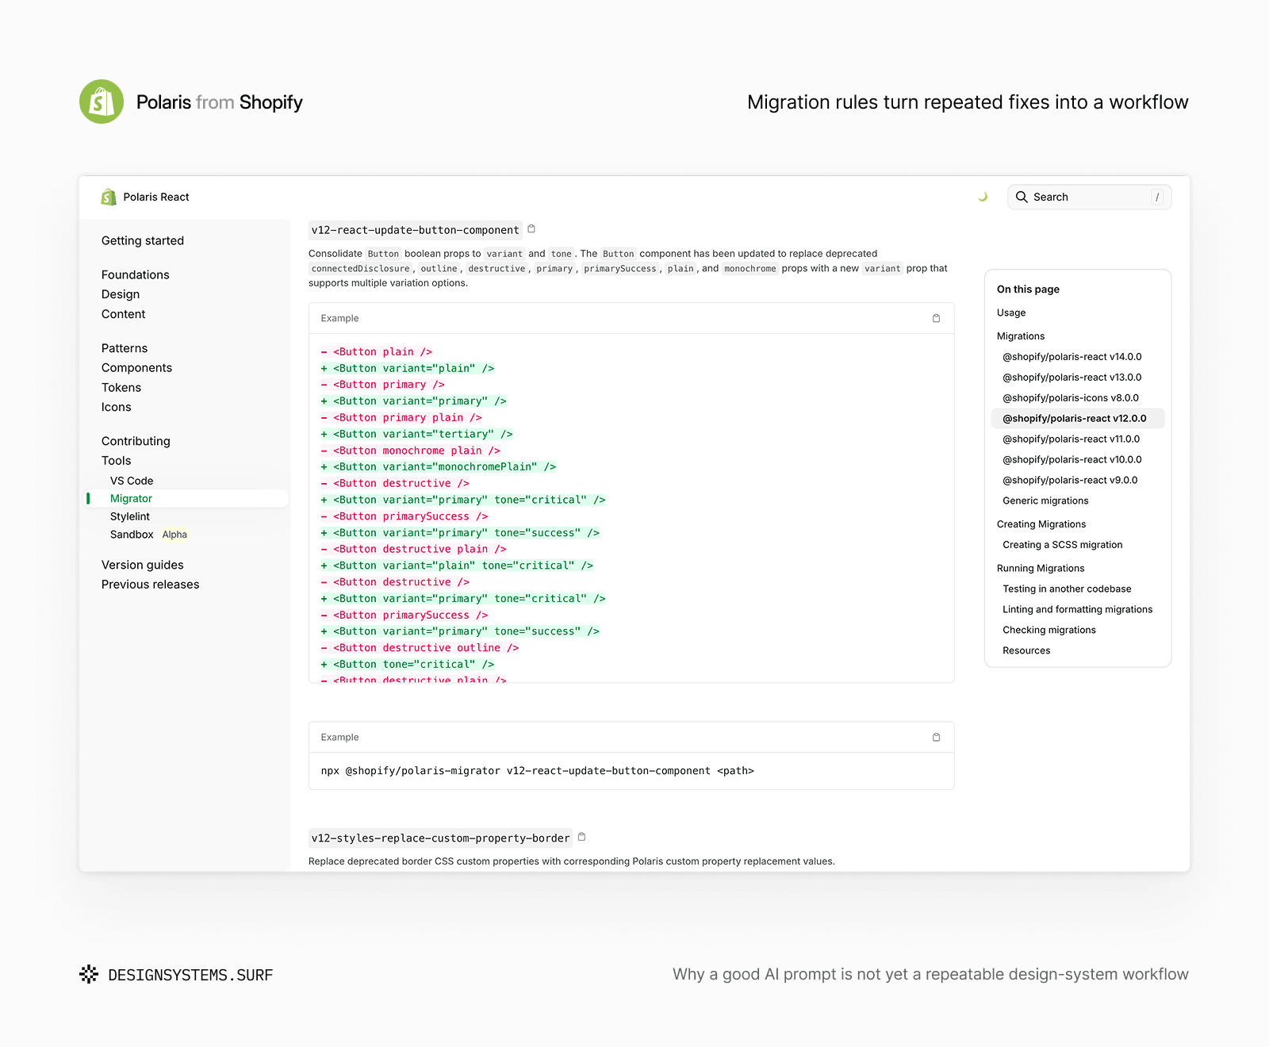Click the npx polaris-migrator command text
This screenshot has height=1047, width=1269.
pos(537,771)
